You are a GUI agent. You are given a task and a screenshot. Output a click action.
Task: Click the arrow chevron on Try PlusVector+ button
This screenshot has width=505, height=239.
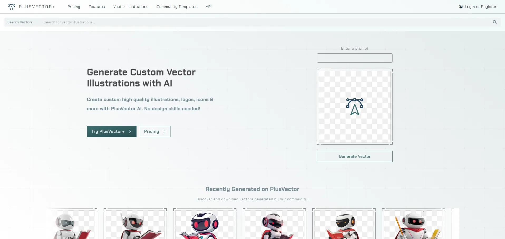130,131
